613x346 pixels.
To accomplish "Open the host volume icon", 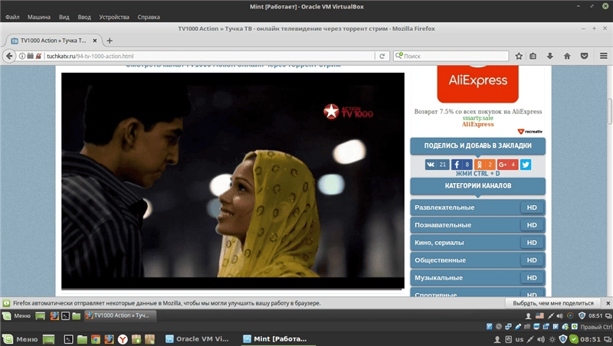I will [541, 339].
